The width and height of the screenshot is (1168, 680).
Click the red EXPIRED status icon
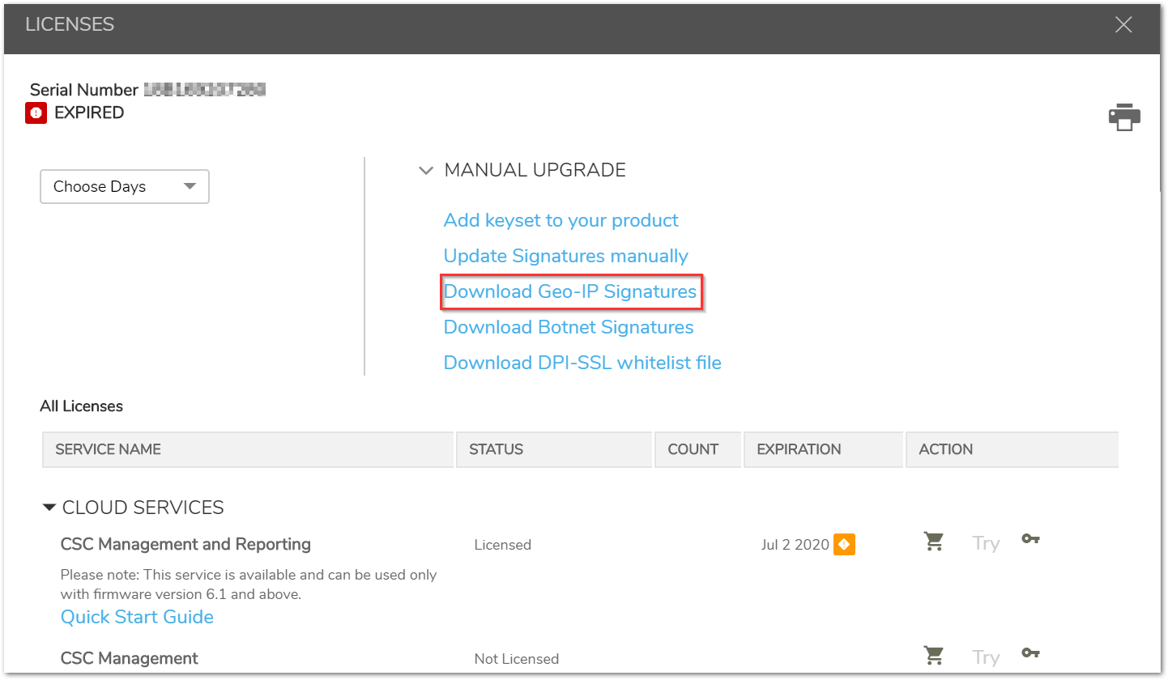pos(36,113)
